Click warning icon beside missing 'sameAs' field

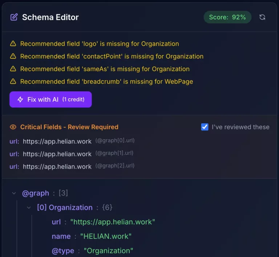(x=13, y=69)
